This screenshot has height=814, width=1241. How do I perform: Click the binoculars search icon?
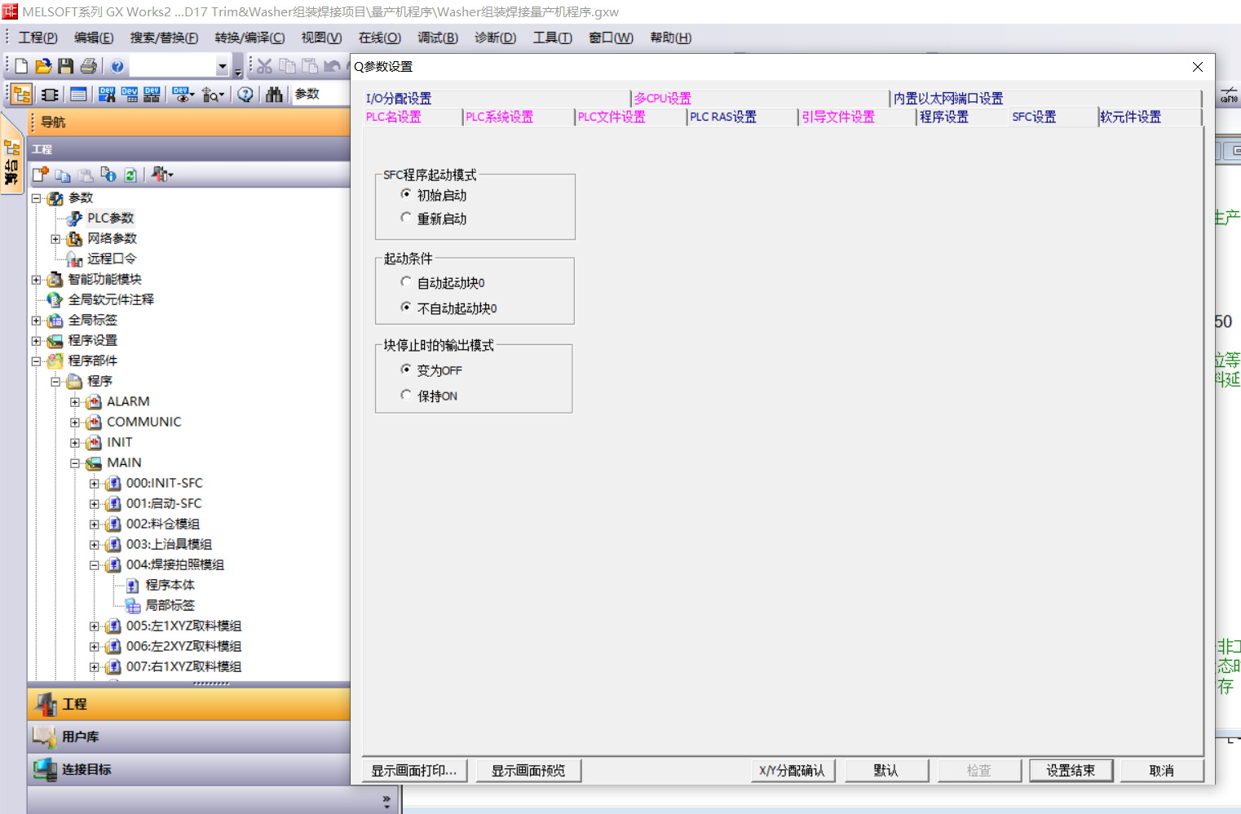coord(274,95)
